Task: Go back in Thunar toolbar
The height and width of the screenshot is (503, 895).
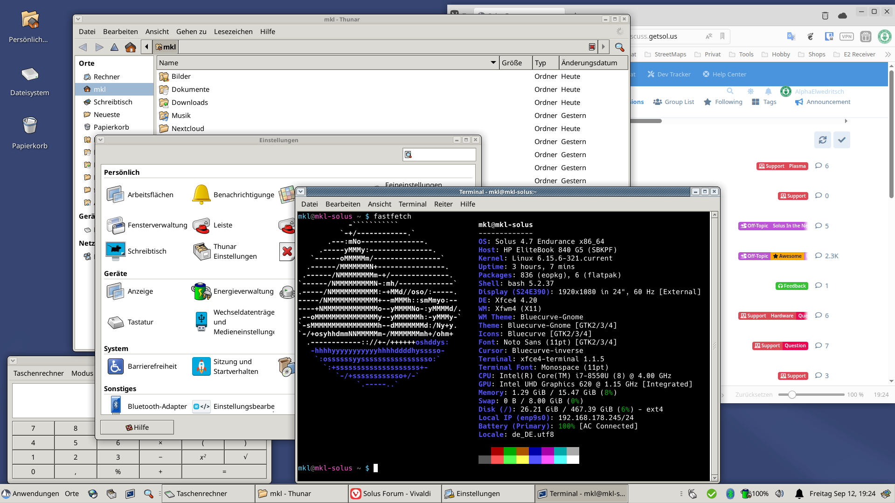Action: (x=83, y=47)
